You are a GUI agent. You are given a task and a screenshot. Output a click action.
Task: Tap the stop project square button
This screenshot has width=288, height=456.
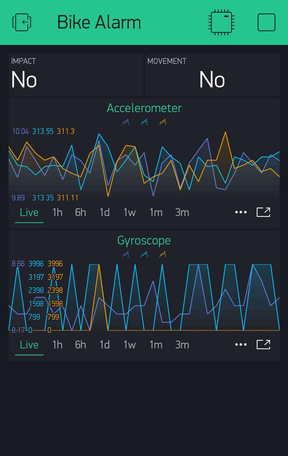coord(266,22)
